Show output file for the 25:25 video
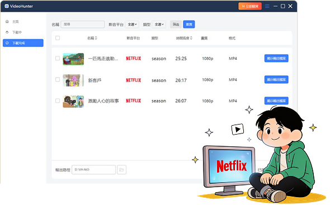The width and height of the screenshot is (330, 205). pyautogui.click(x=276, y=58)
